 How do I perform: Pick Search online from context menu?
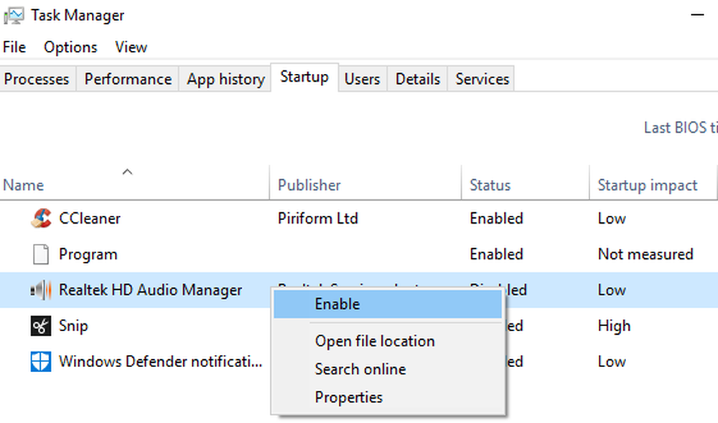pyautogui.click(x=360, y=369)
